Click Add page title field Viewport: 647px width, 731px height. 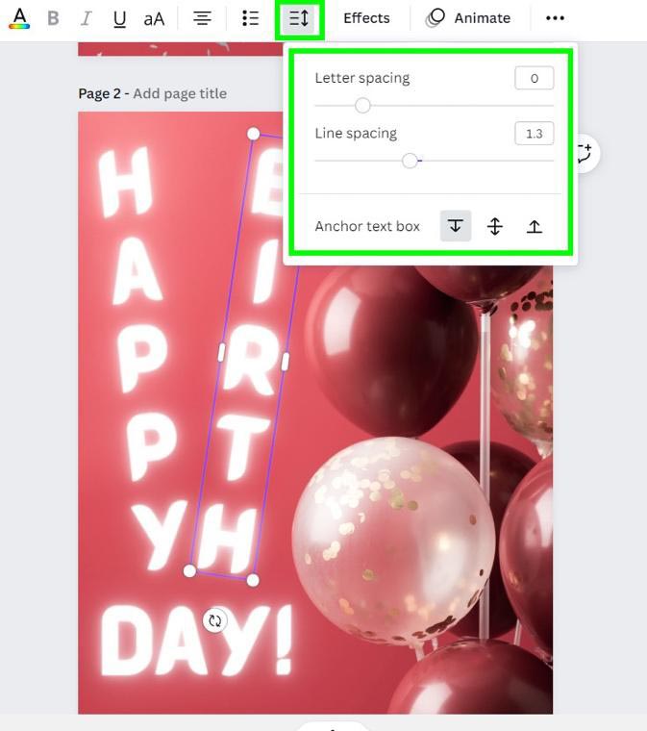coord(180,93)
